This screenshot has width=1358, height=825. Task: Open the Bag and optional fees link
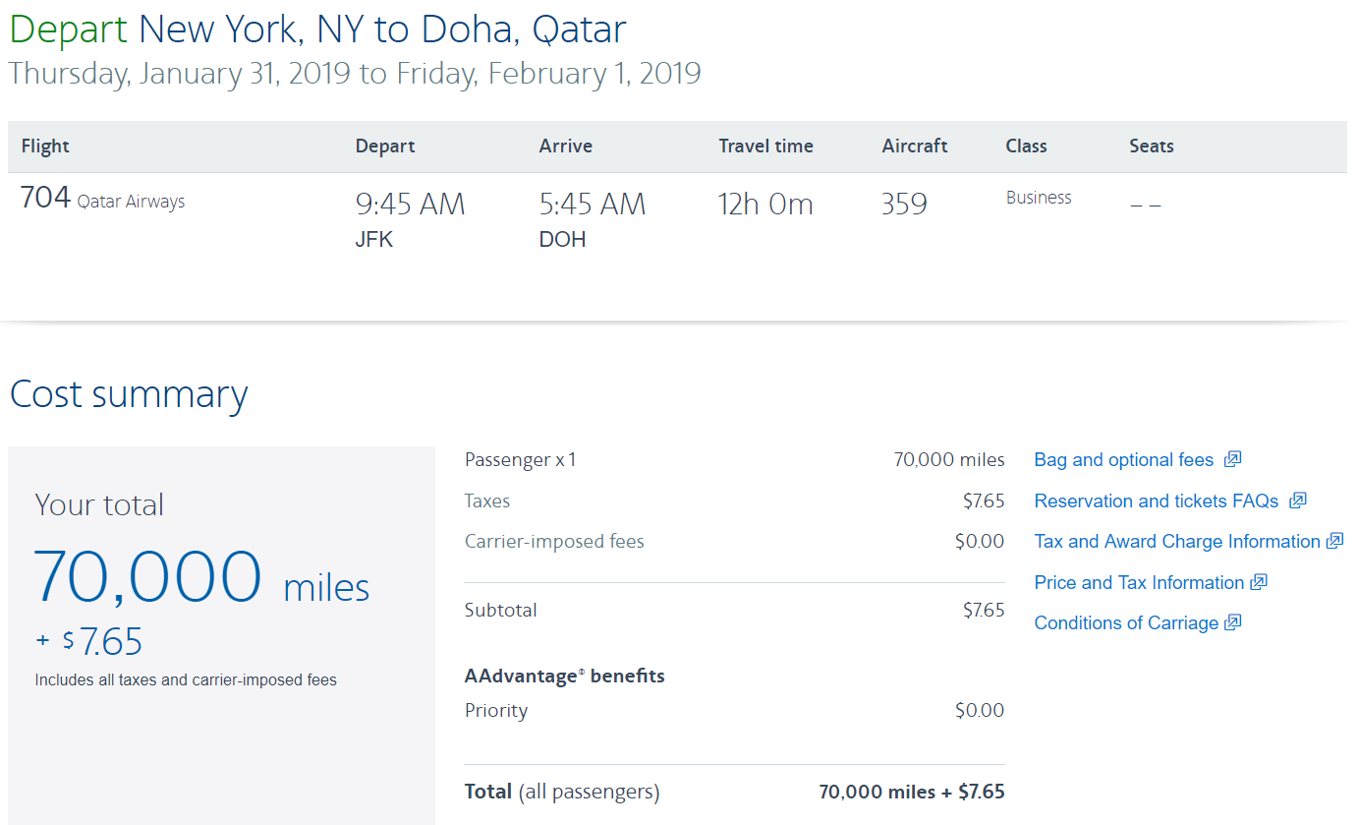pos(1123,460)
